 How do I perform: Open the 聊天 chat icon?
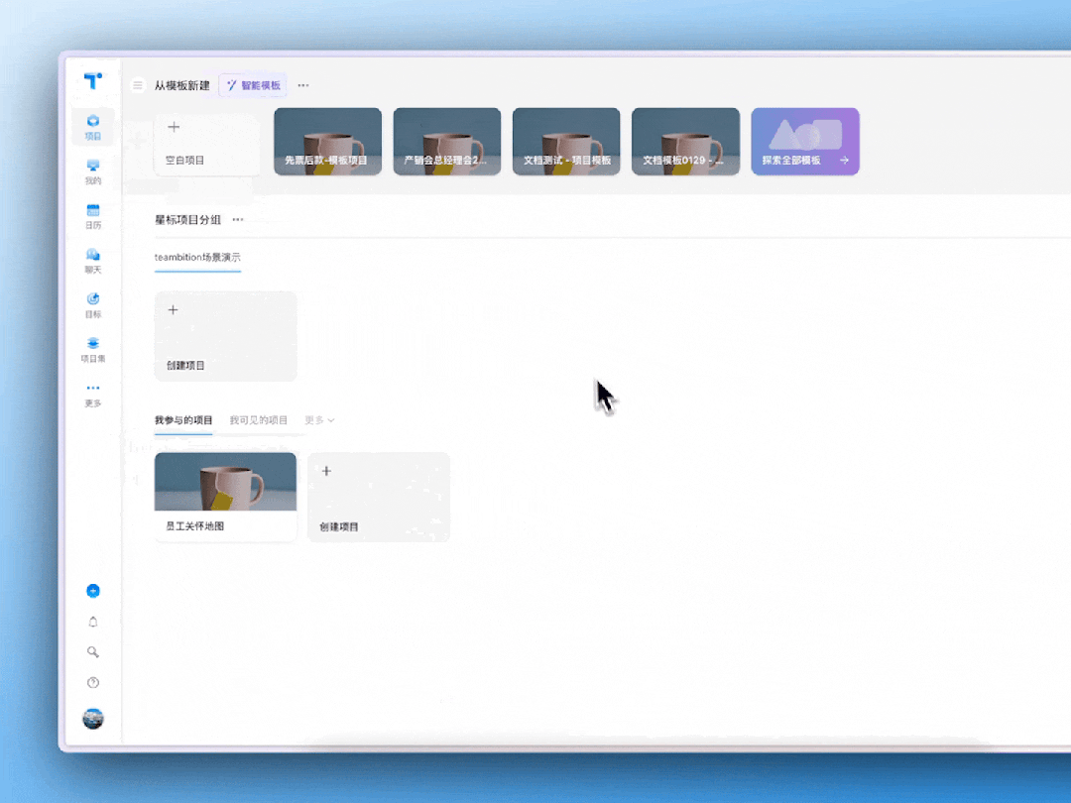click(x=93, y=261)
